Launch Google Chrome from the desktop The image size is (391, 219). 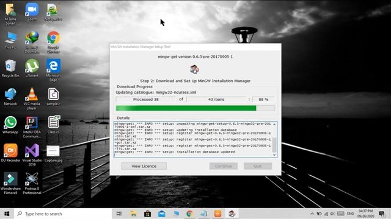pyautogui.click(x=53, y=42)
